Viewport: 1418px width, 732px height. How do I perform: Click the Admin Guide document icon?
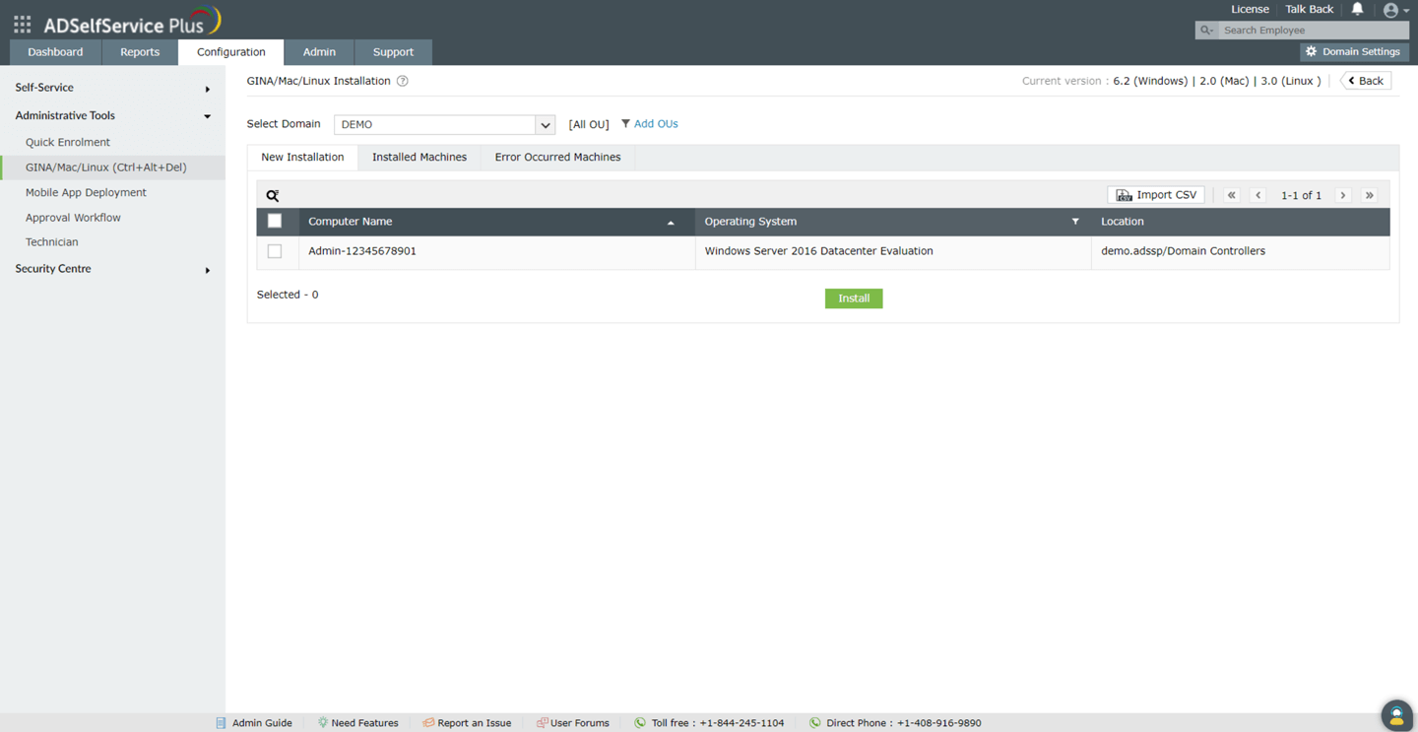[x=221, y=723]
